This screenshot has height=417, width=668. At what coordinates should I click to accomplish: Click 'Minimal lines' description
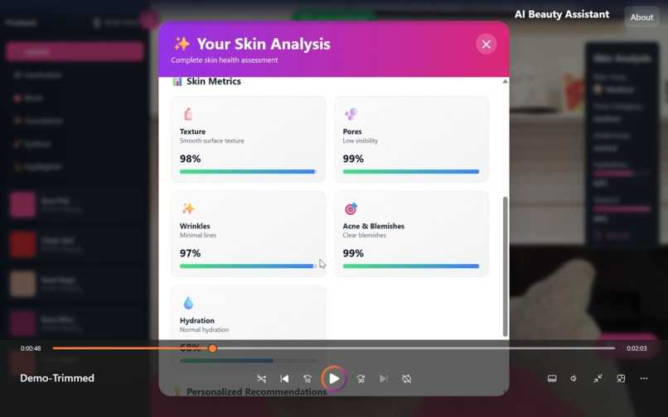pos(198,235)
